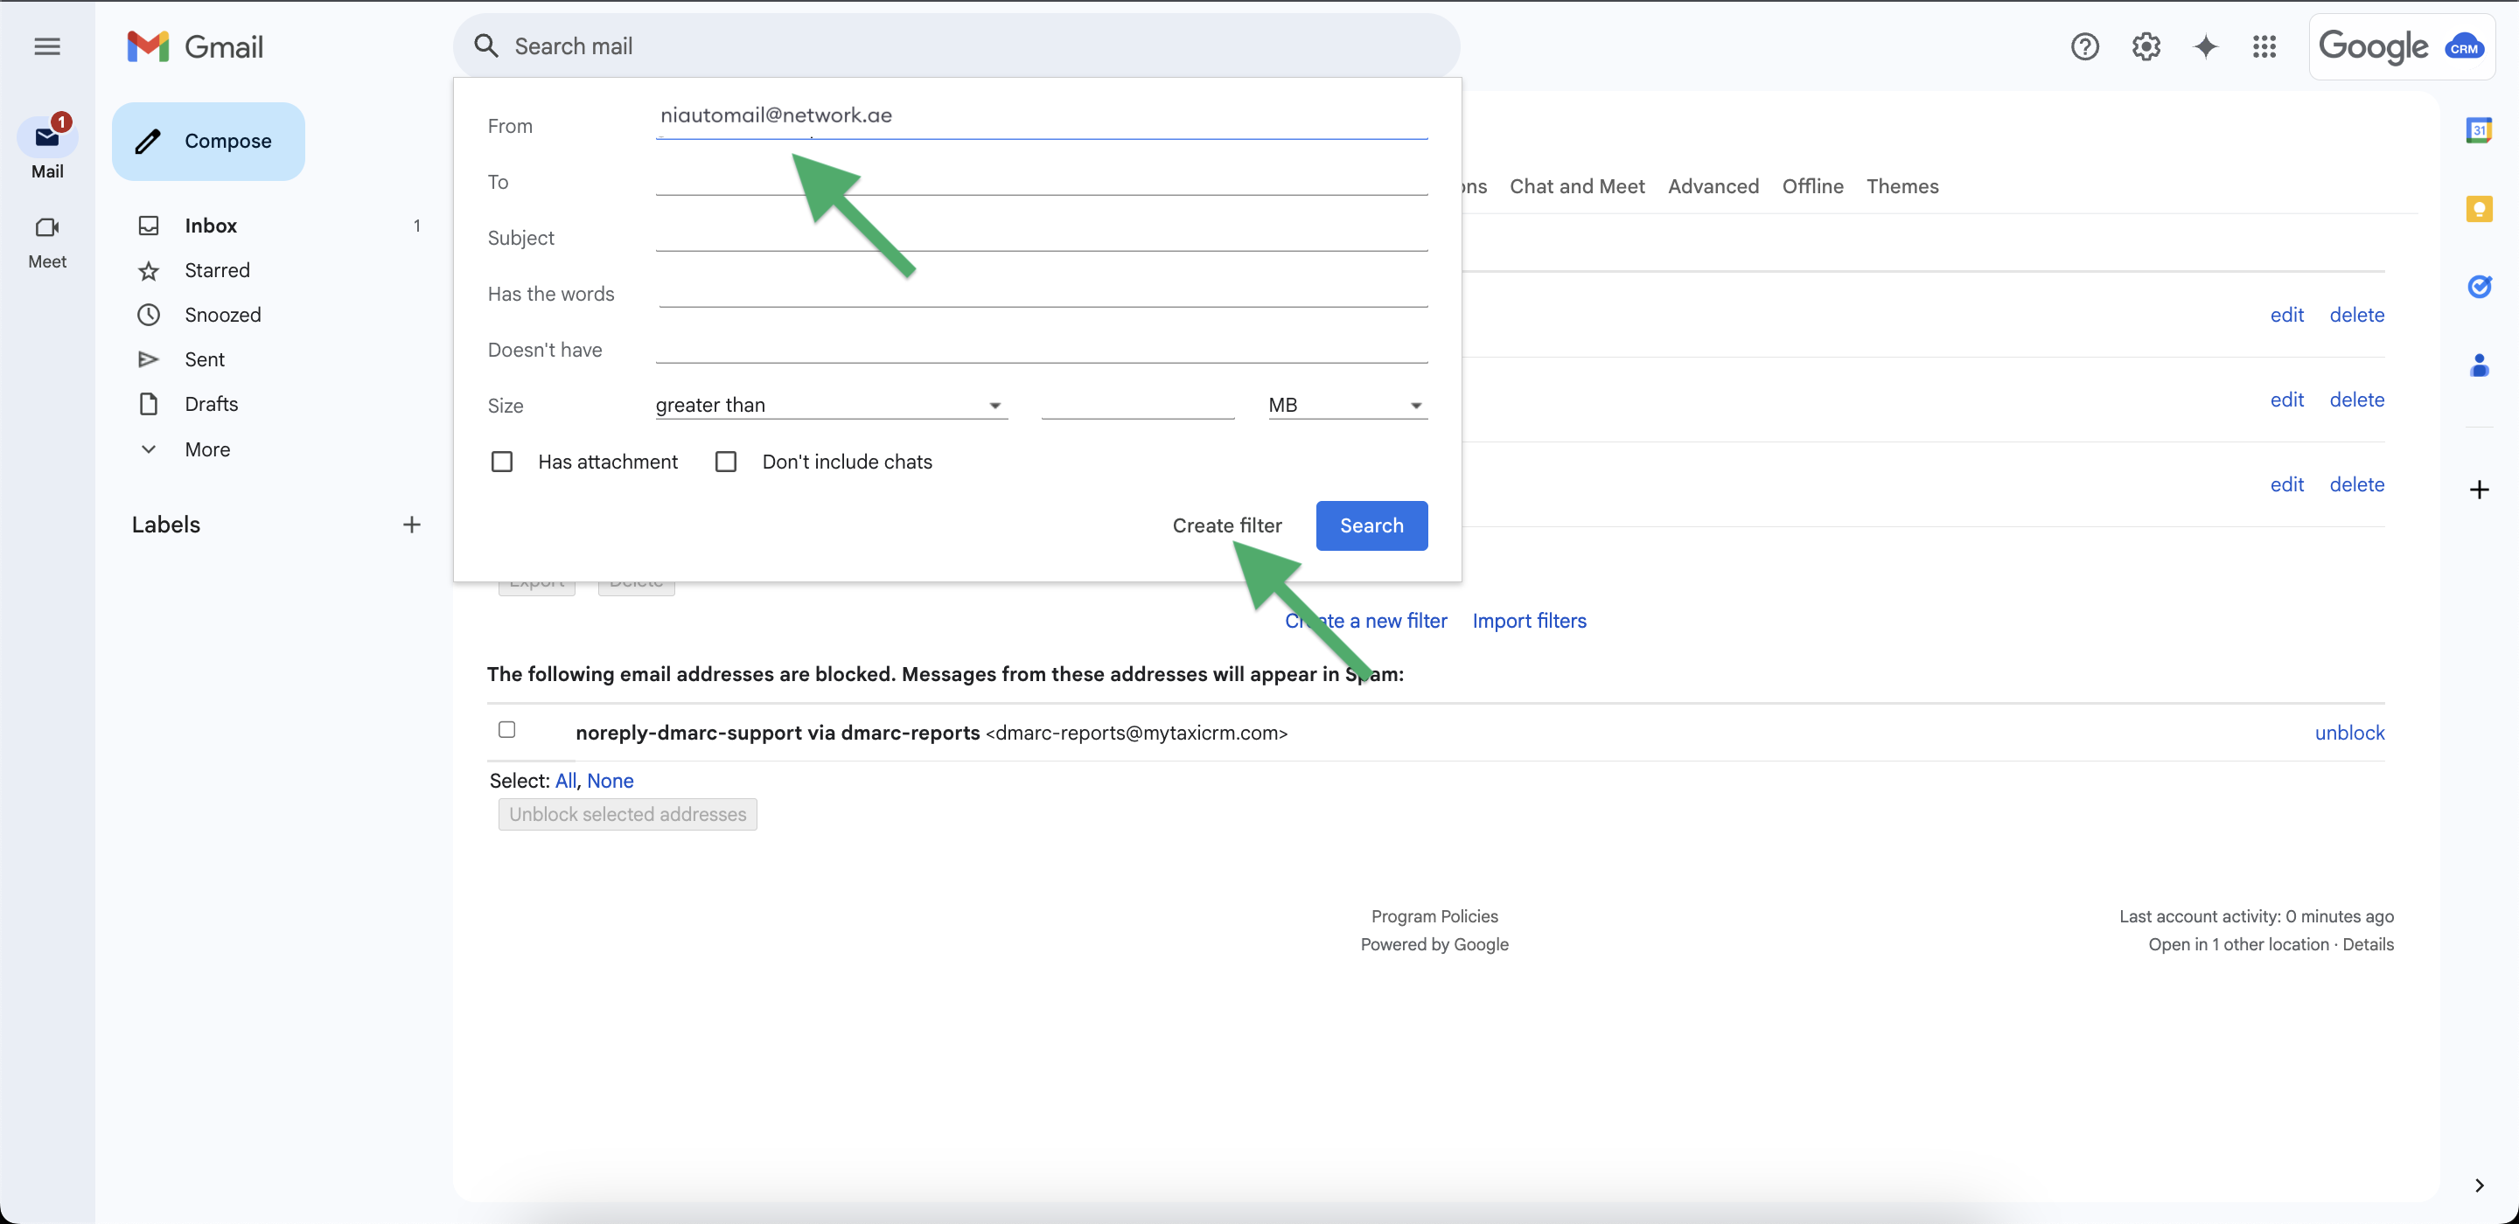Click Create a new filter link
2519x1224 pixels.
(1365, 621)
